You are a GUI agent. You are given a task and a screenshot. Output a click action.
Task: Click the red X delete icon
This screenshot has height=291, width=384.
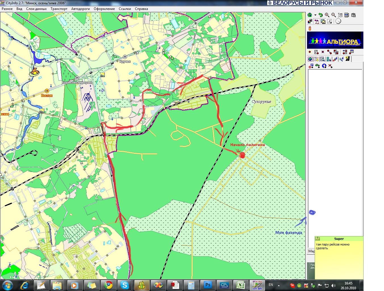tap(330, 66)
